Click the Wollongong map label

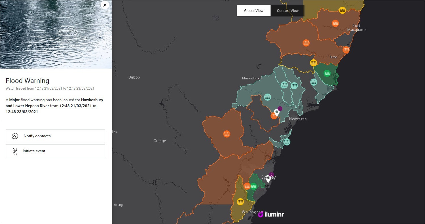point(252,212)
